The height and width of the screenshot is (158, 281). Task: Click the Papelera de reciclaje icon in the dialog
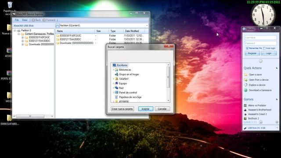[116, 97]
